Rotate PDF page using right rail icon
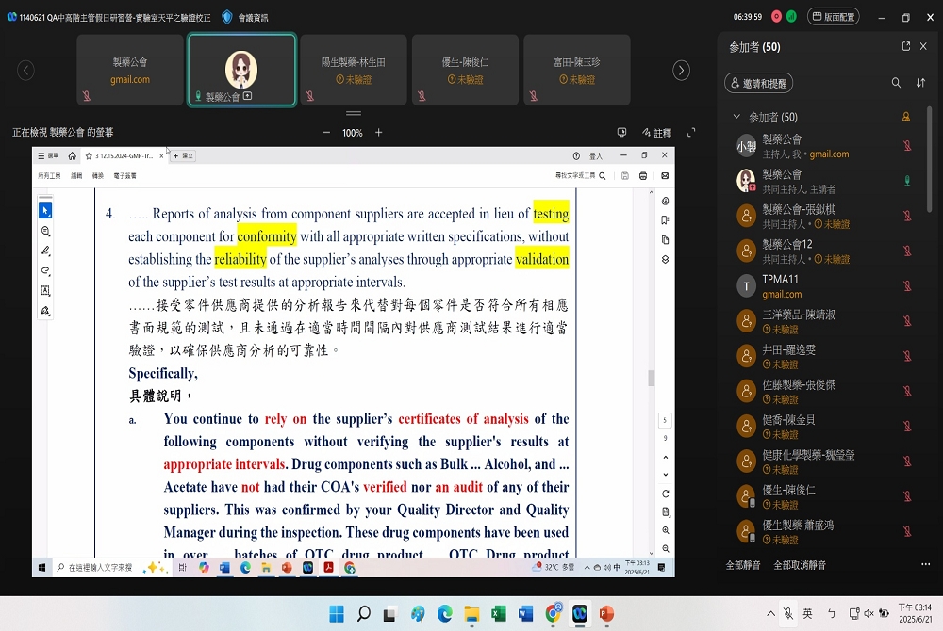The height and width of the screenshot is (631, 943). (x=665, y=493)
